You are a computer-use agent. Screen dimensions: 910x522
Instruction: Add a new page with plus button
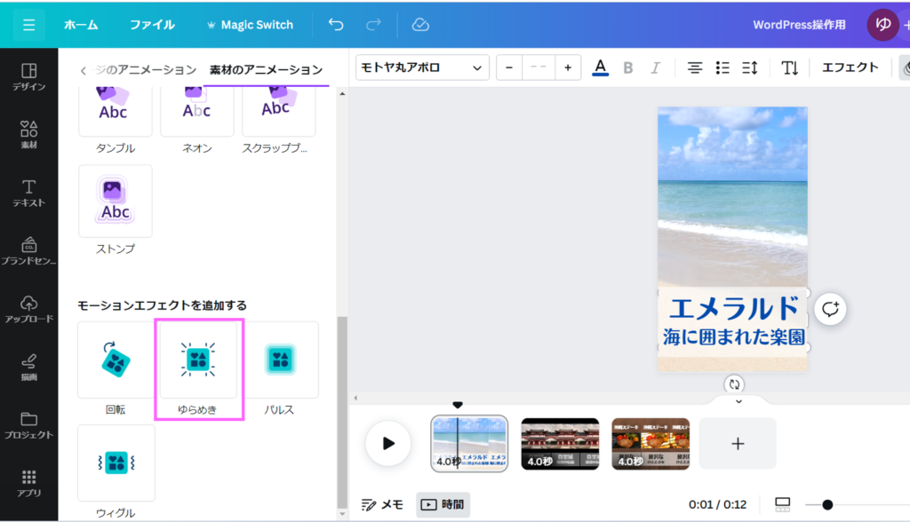(738, 443)
